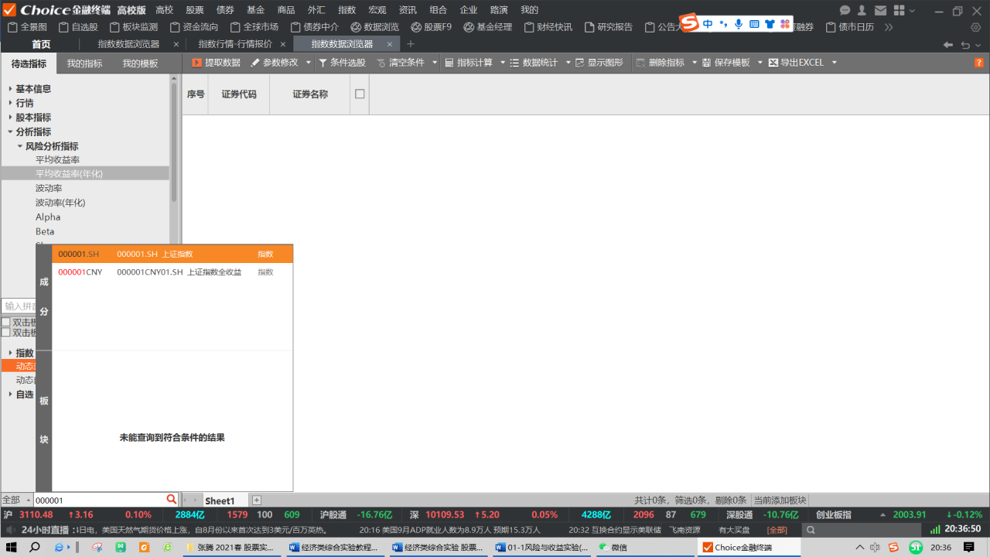Open the shortcut bar settings gear
This screenshot has height=557, width=990.
click(976, 27)
